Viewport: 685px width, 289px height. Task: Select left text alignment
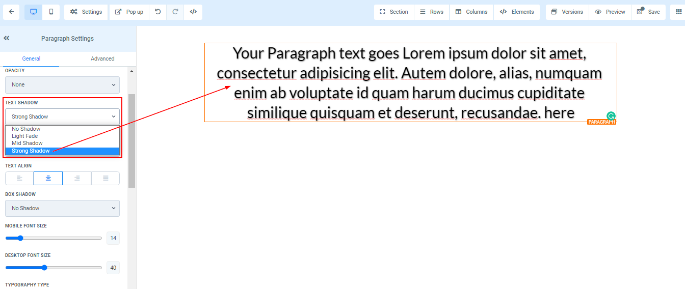pyautogui.click(x=19, y=178)
